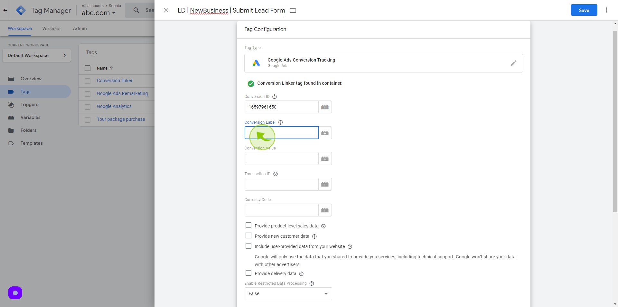Show help for user-provided data option
618x307 pixels.
(350, 247)
